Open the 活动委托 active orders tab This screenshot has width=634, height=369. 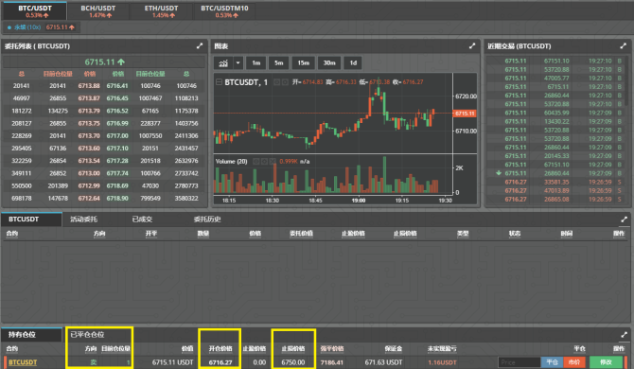tap(83, 220)
